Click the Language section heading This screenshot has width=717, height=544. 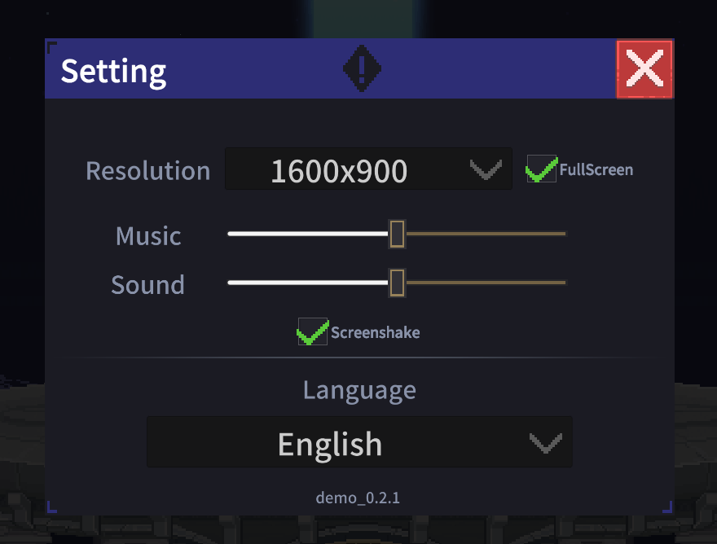[x=359, y=389]
